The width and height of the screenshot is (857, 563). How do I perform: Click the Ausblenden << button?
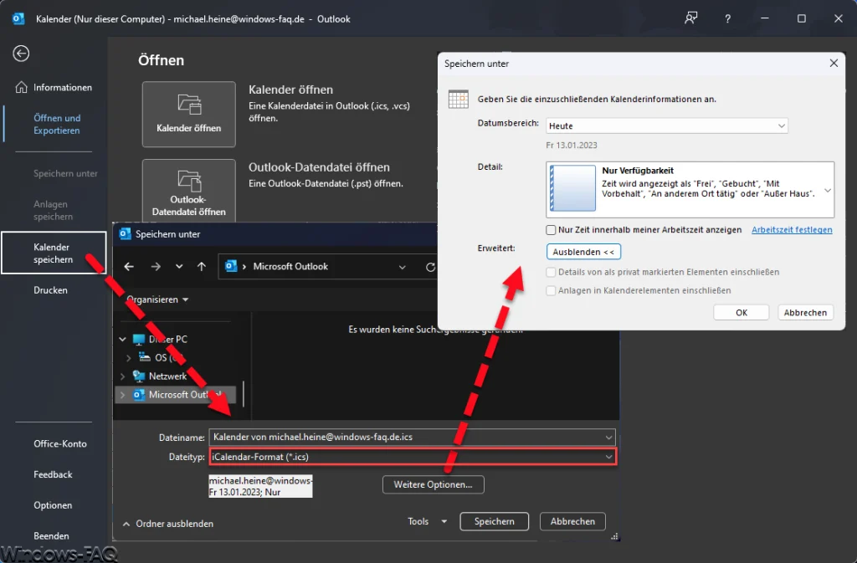tap(583, 252)
